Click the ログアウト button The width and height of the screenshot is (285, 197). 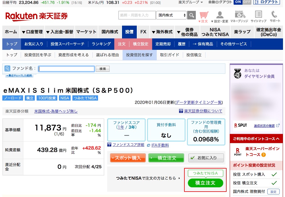(x=266, y=2)
